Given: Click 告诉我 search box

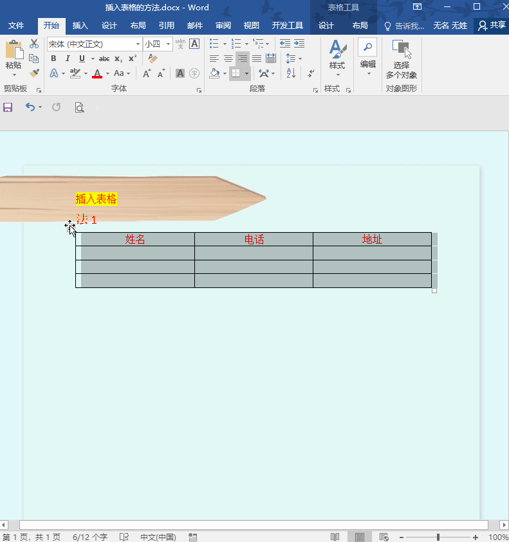Looking at the screenshot, I should pos(404,26).
